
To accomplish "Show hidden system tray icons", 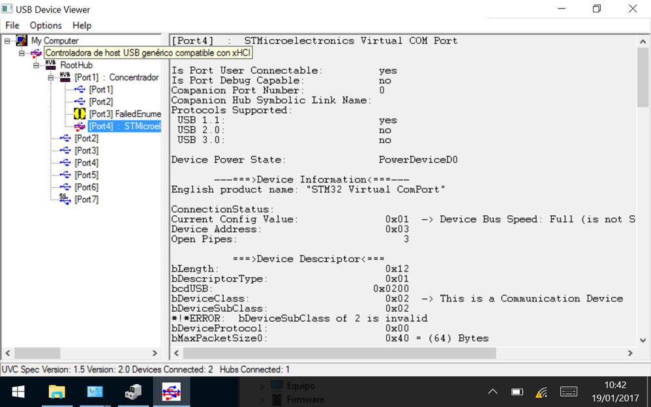I will [x=493, y=391].
